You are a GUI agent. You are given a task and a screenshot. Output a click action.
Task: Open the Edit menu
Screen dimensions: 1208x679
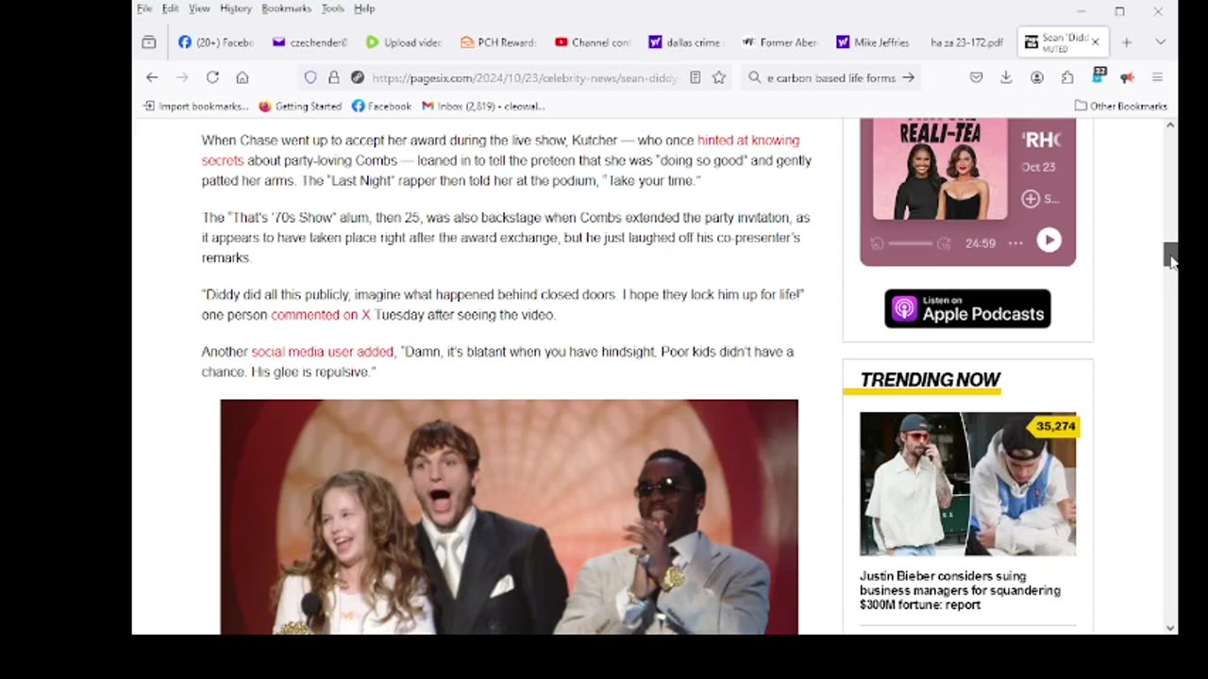click(x=170, y=8)
